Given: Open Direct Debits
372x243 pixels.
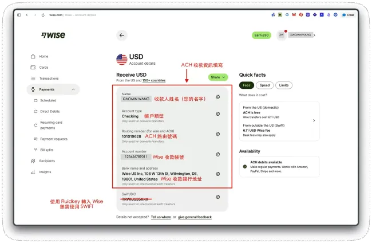Looking at the screenshot, I should (x=50, y=111).
